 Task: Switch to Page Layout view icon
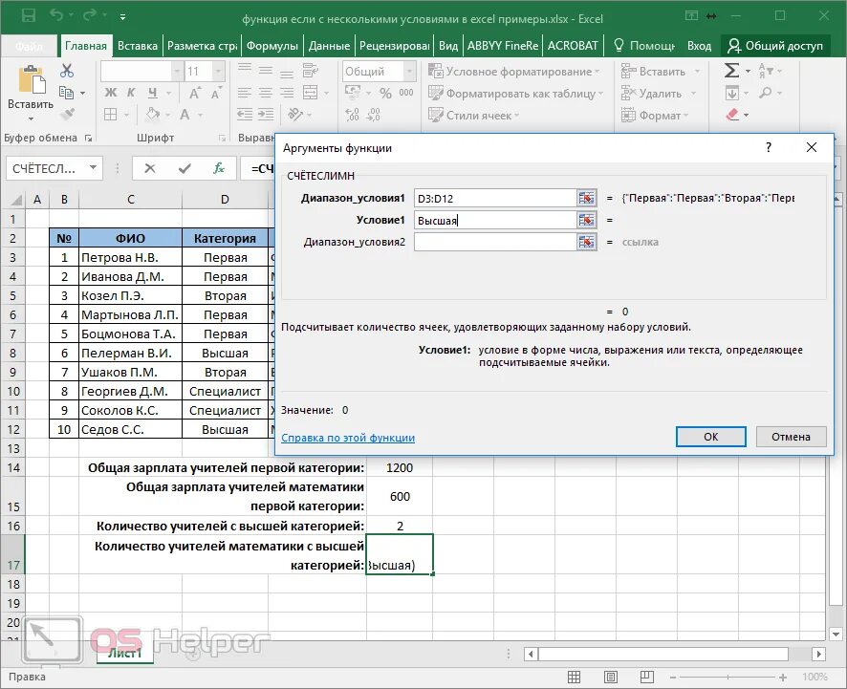pos(611,678)
